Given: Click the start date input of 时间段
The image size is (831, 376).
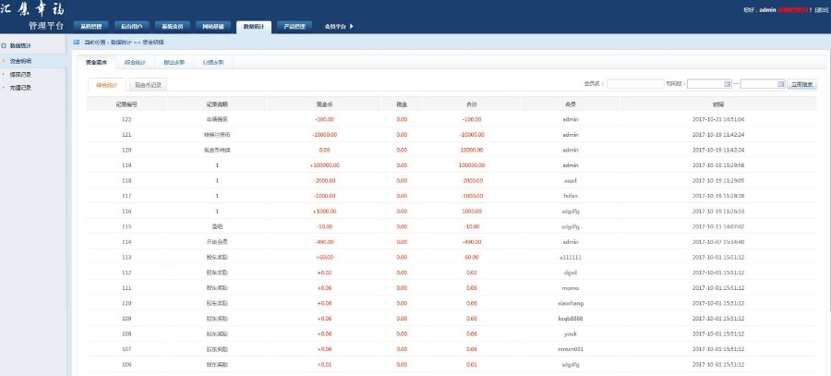Looking at the screenshot, I should pyautogui.click(x=710, y=84).
